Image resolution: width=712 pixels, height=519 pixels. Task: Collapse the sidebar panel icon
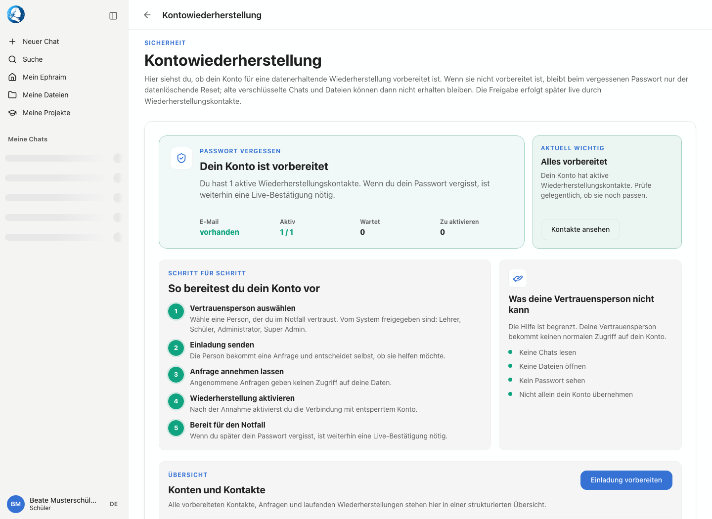click(x=113, y=16)
